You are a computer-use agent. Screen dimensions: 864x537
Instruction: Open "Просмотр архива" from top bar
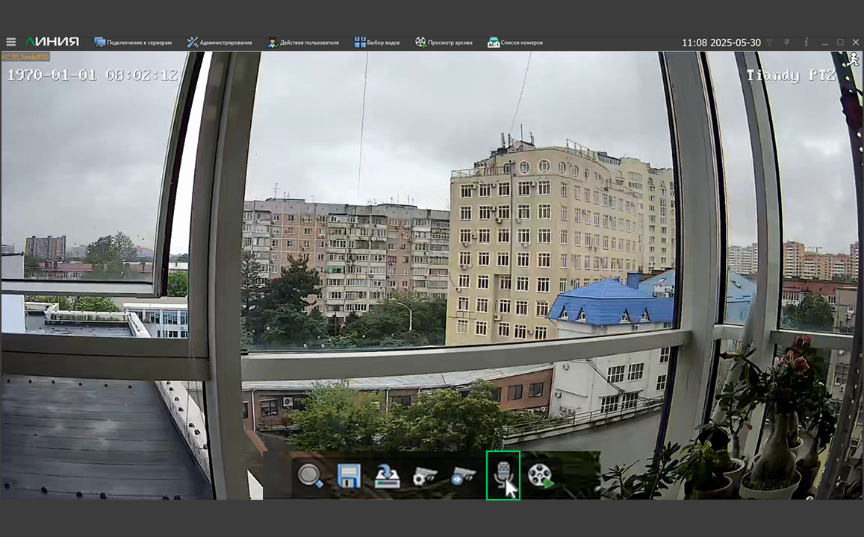(444, 43)
